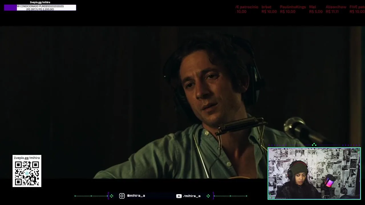The height and width of the screenshot is (205, 365).
Task: Click the "PaulinhuKings" donor name
Action: [293, 7]
